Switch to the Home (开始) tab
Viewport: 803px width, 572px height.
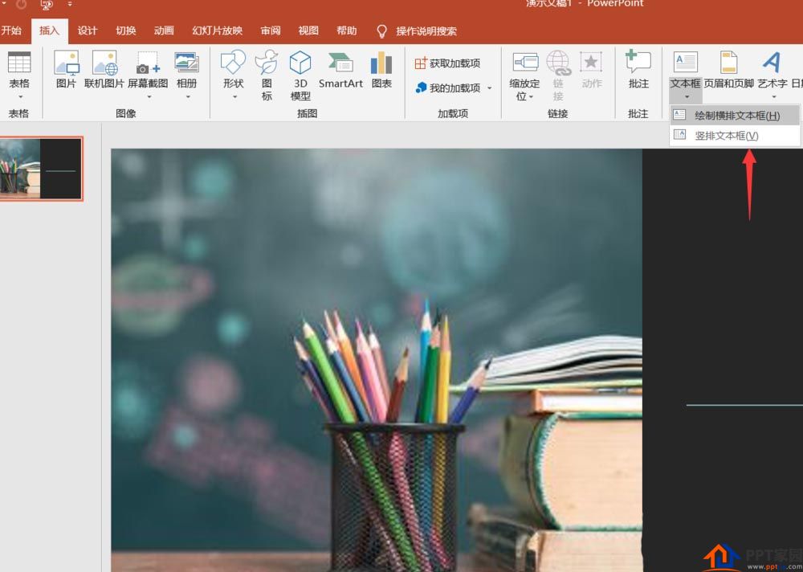(x=11, y=31)
